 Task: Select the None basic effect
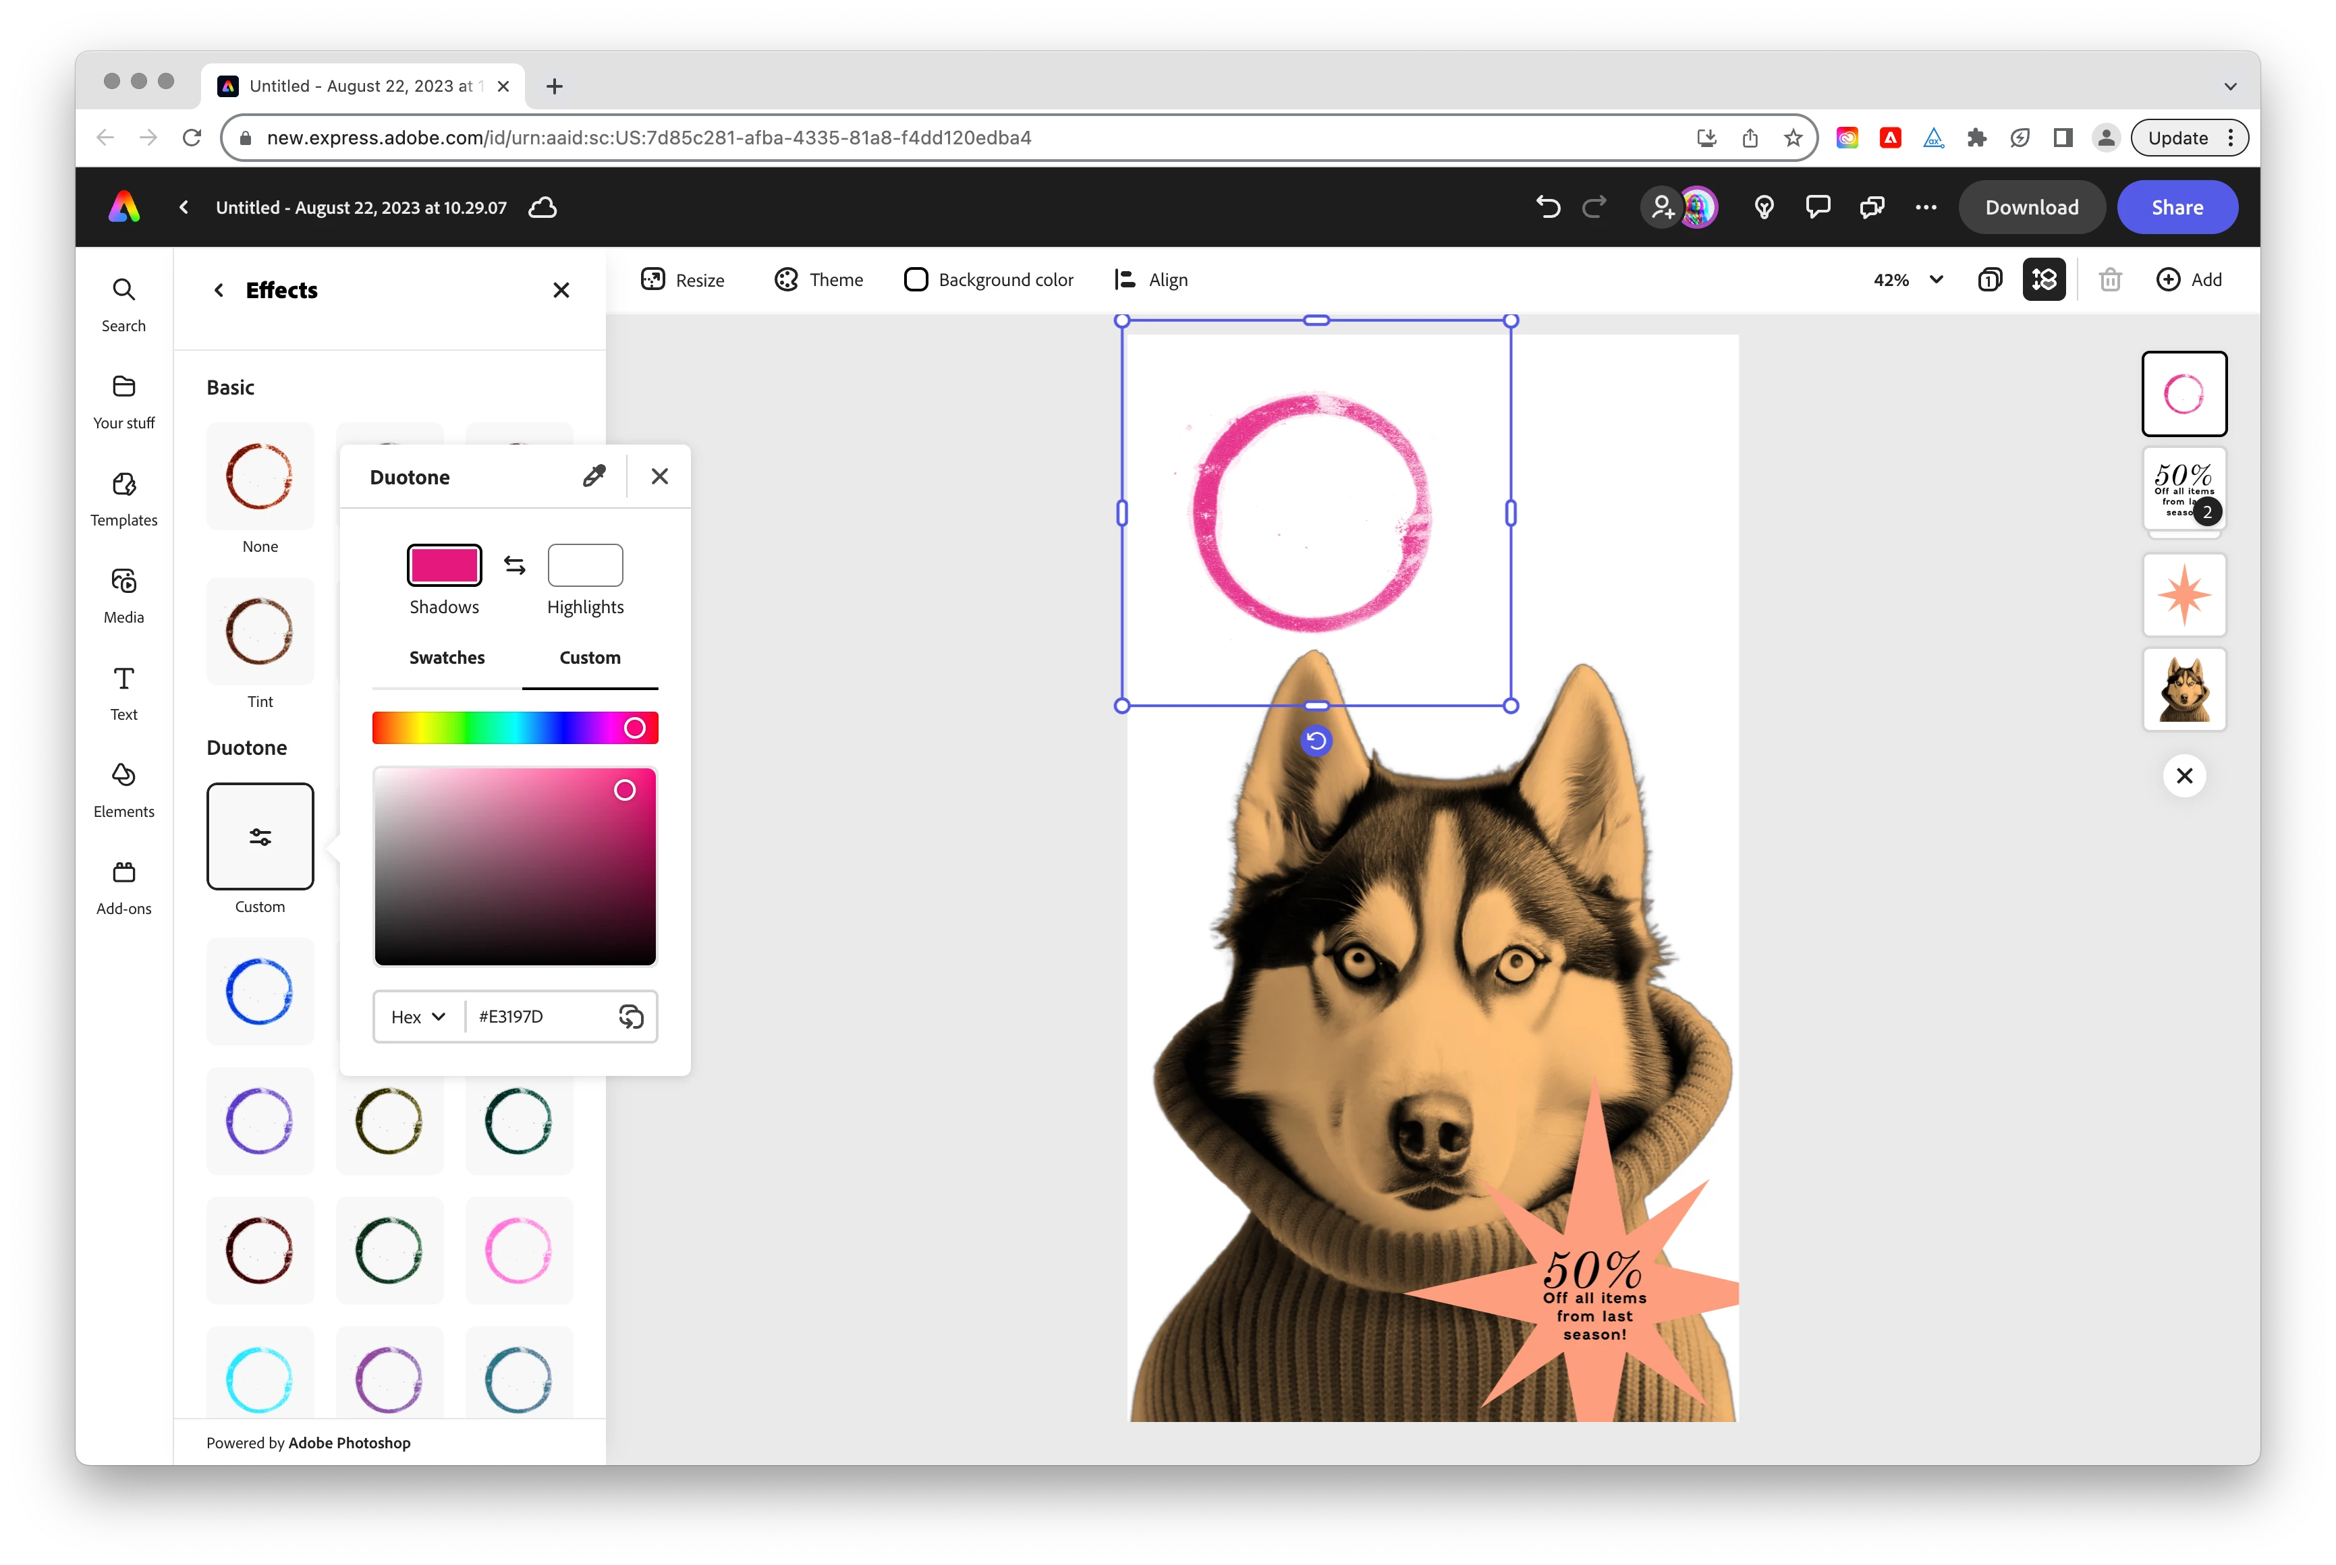pos(260,477)
